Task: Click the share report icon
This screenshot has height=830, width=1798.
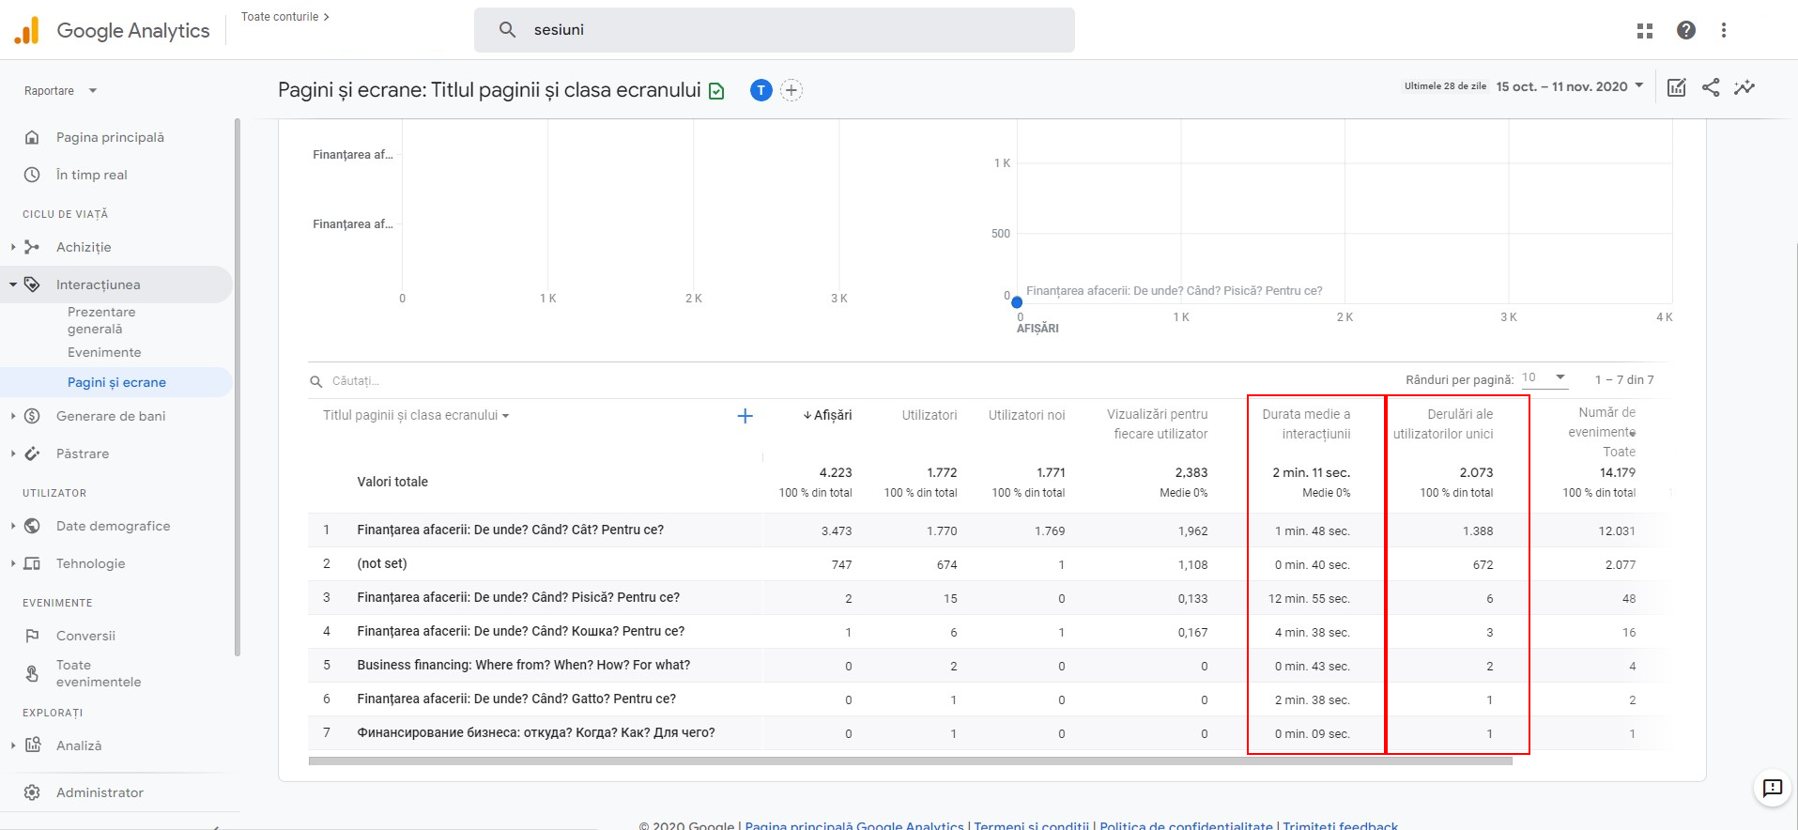Action: (x=1711, y=87)
